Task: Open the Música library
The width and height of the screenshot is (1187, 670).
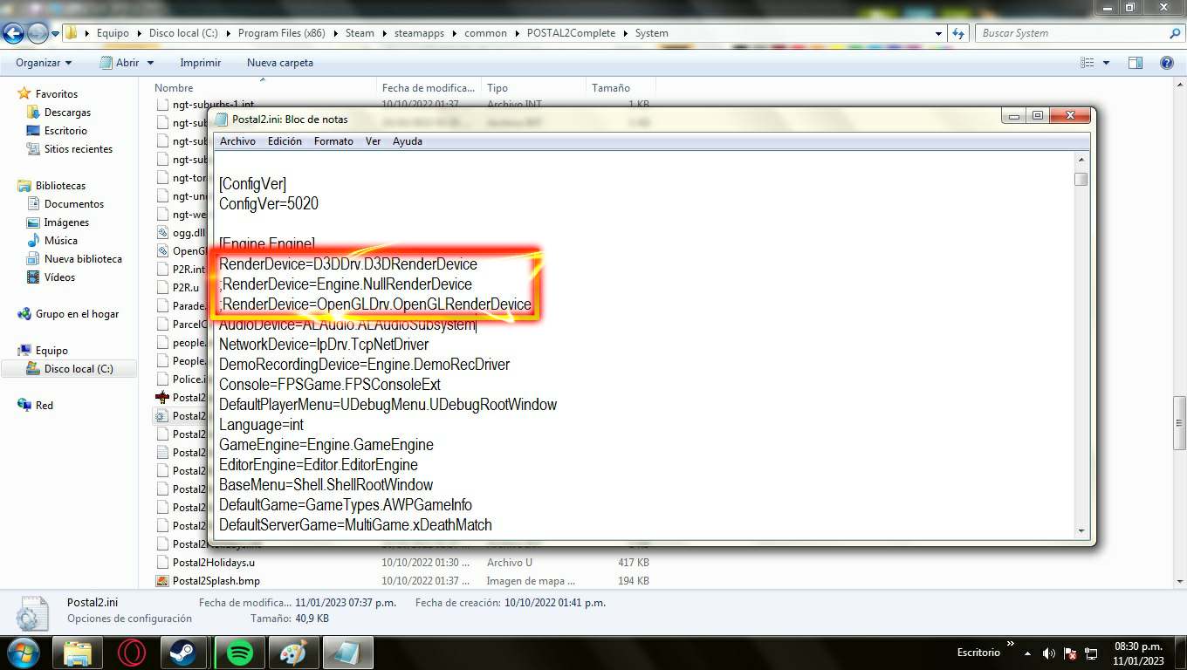Action: point(61,241)
